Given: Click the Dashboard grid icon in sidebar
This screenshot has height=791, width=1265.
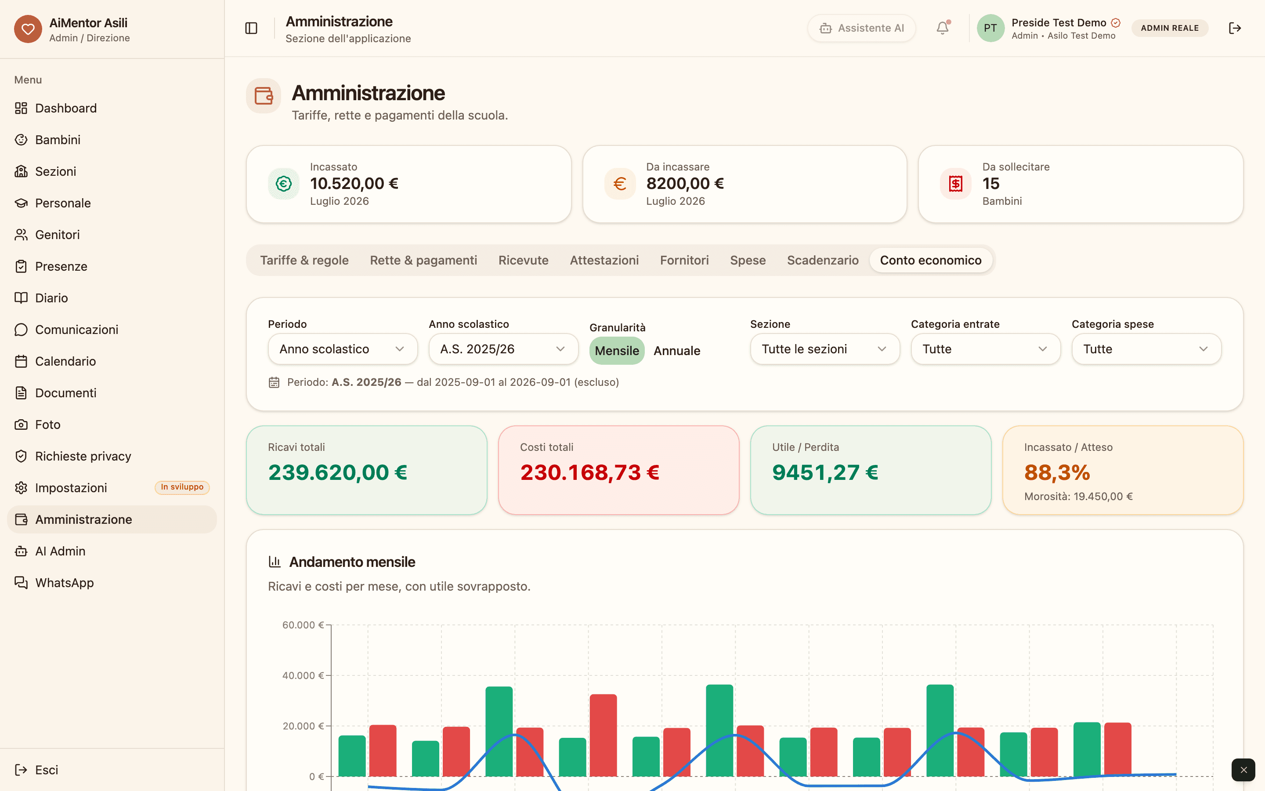Looking at the screenshot, I should (21, 108).
